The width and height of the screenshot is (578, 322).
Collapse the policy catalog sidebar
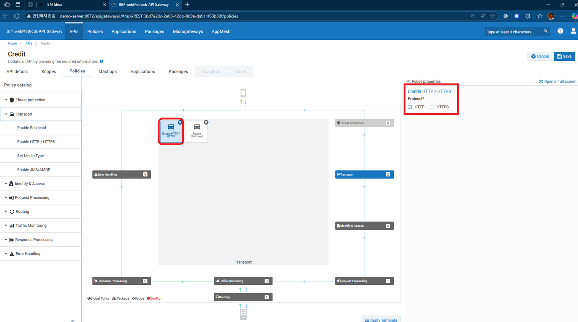pyautogui.click(x=73, y=320)
